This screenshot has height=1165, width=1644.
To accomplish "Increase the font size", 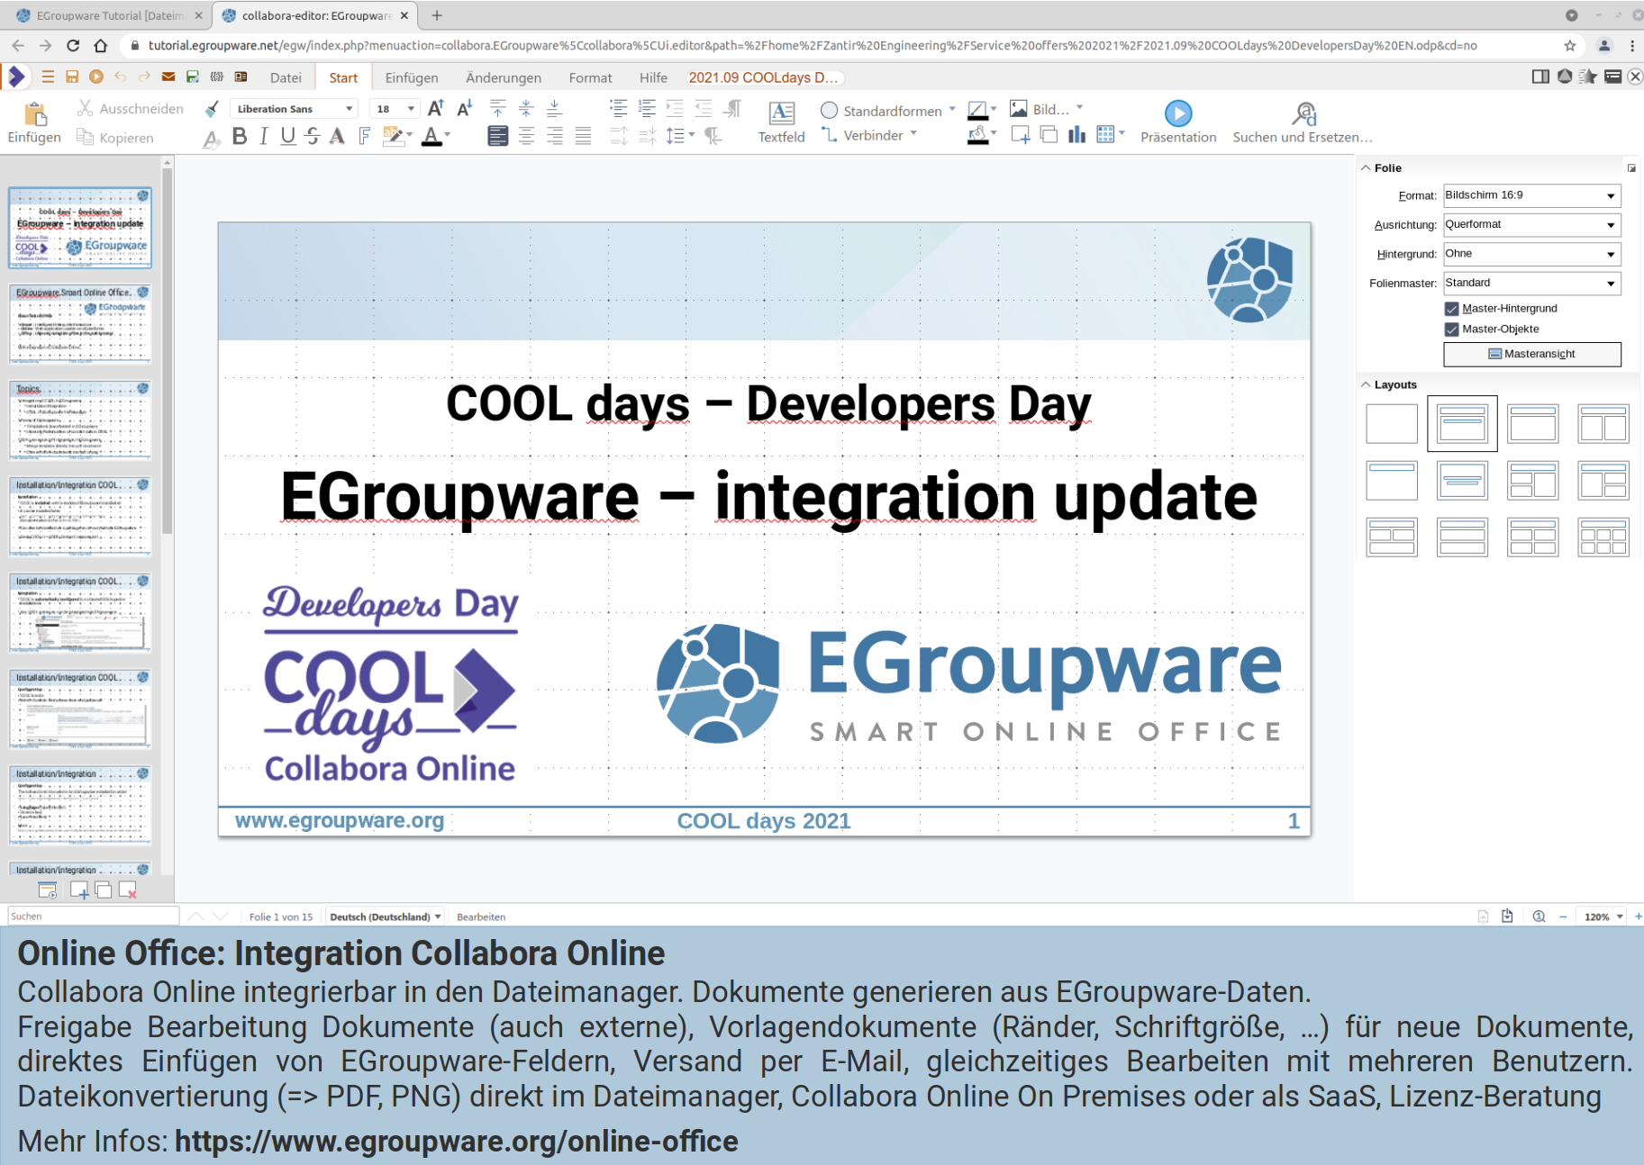I will point(435,109).
